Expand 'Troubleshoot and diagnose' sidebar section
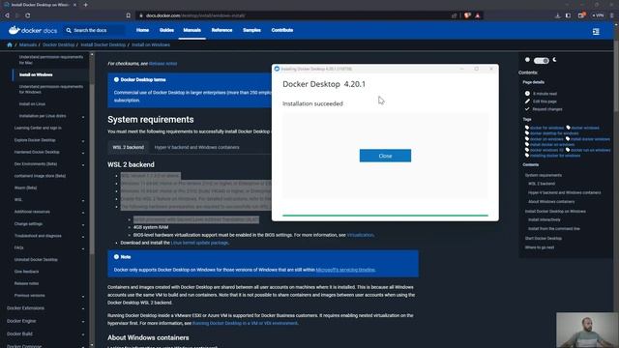This screenshot has height=348, width=619. (x=83, y=236)
